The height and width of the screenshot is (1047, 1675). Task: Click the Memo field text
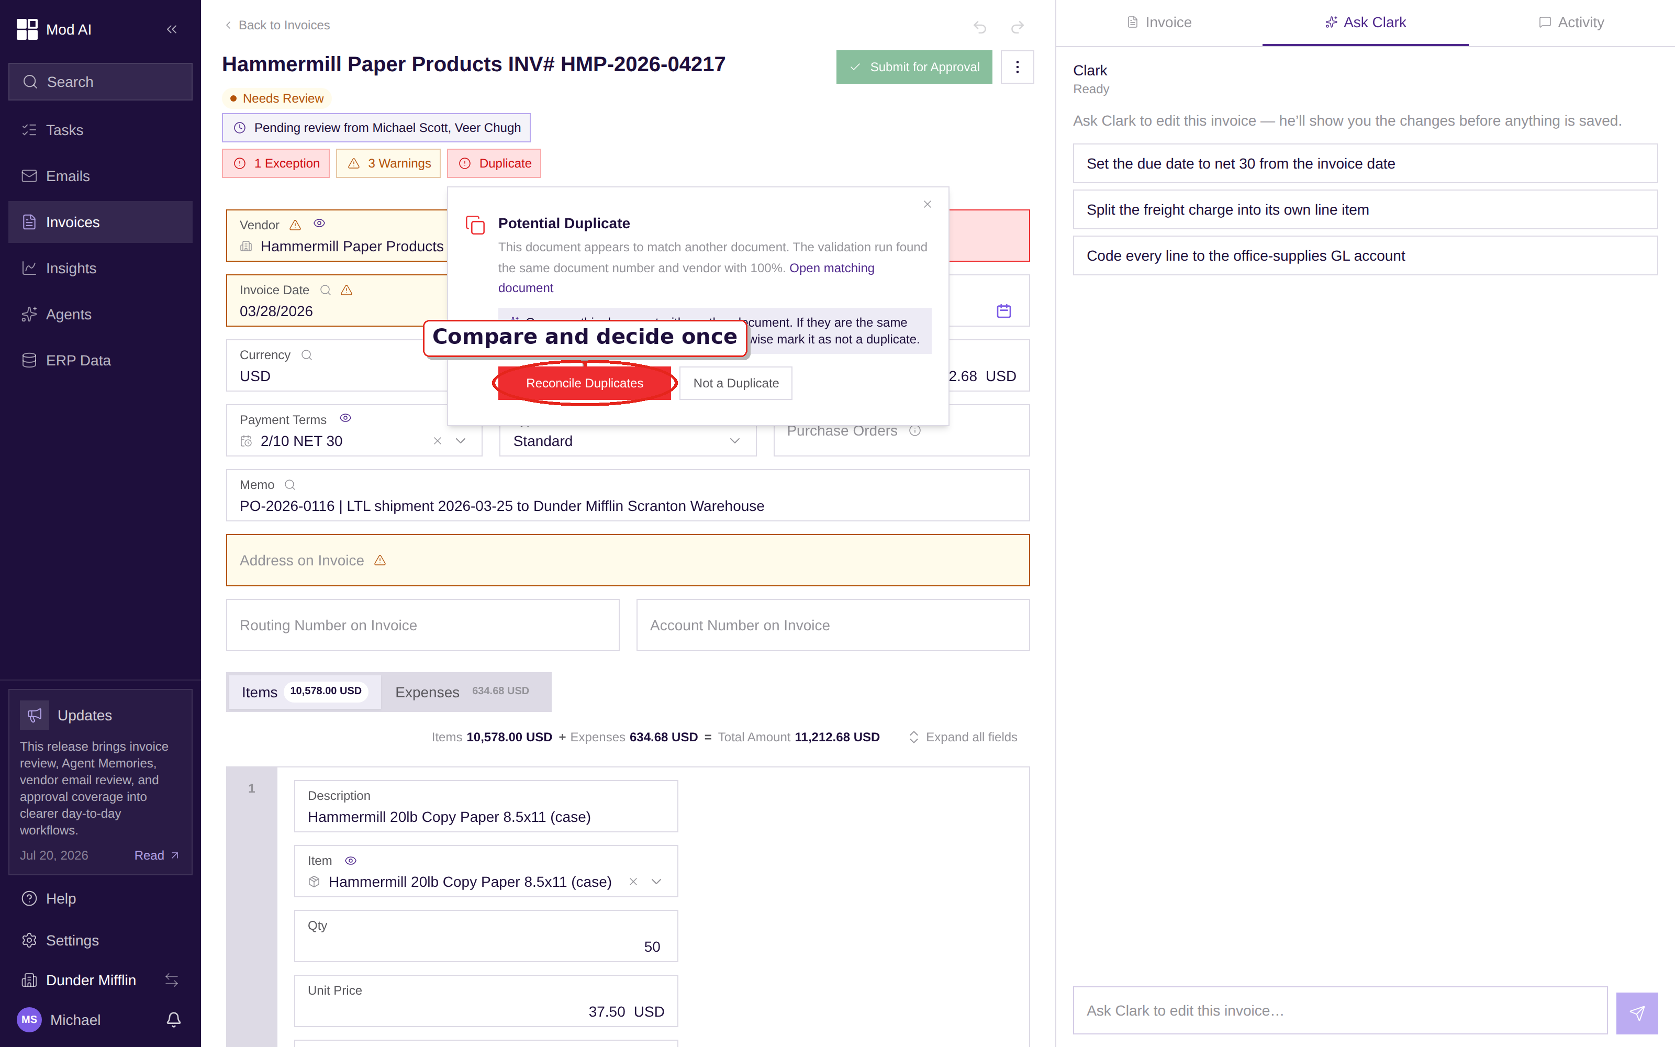click(502, 506)
